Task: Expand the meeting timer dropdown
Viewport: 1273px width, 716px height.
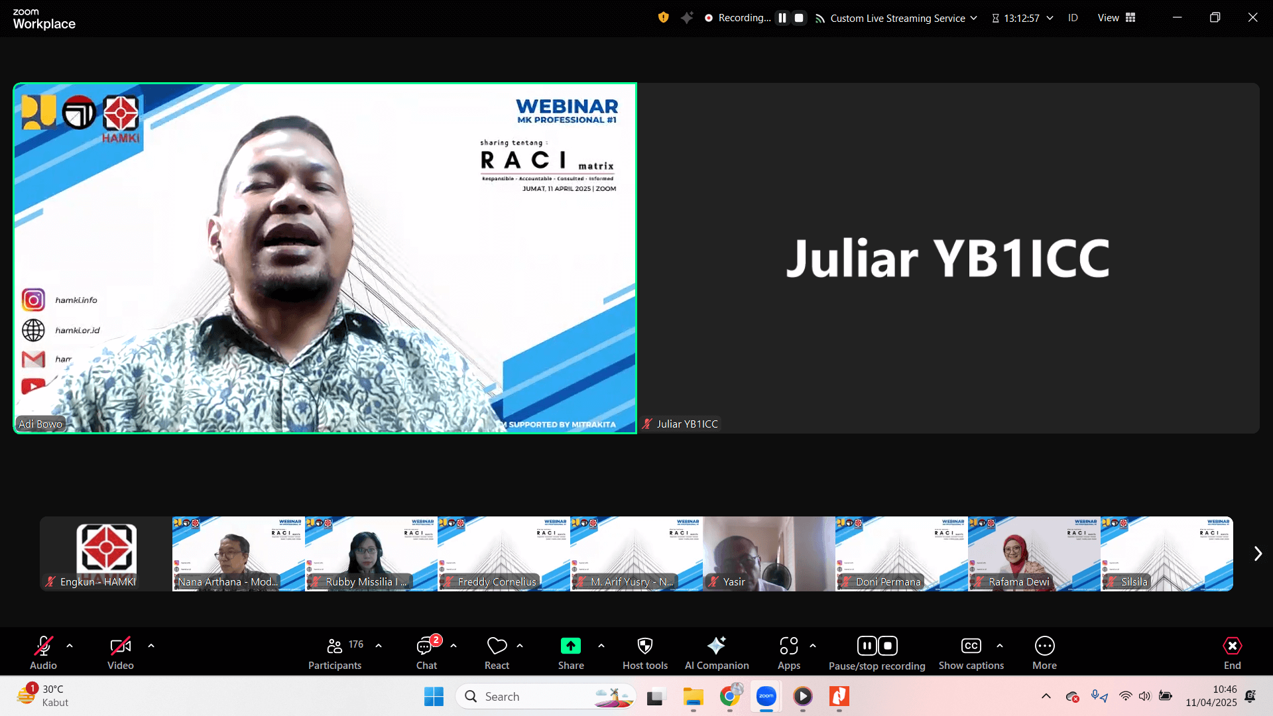Action: coord(1050,18)
